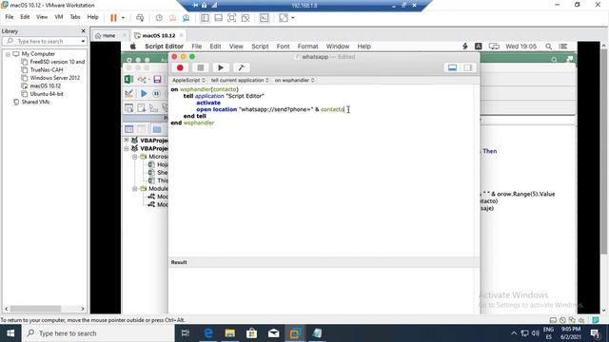The image size is (609, 342).
Task: Click the Windows Start button
Action: coord(10,333)
